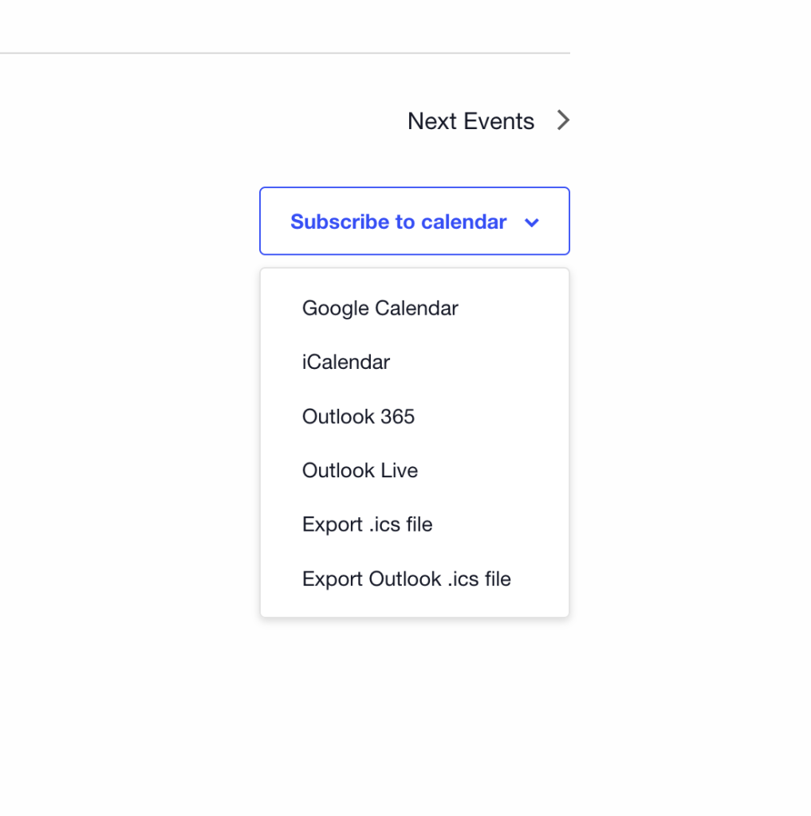Add the calendar to Outlook 365
The height and width of the screenshot is (816, 811).
358,417
